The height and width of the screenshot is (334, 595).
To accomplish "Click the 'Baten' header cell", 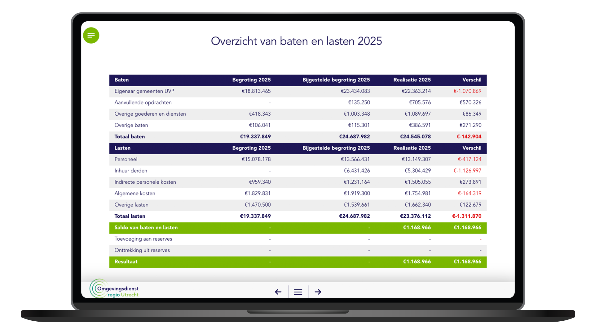I will pyautogui.click(x=121, y=80).
